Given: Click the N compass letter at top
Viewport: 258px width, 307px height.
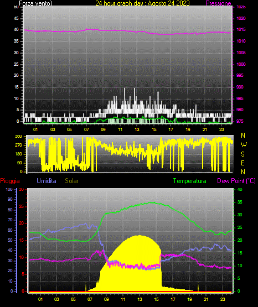Looking at the screenshot, I should click(243, 136).
